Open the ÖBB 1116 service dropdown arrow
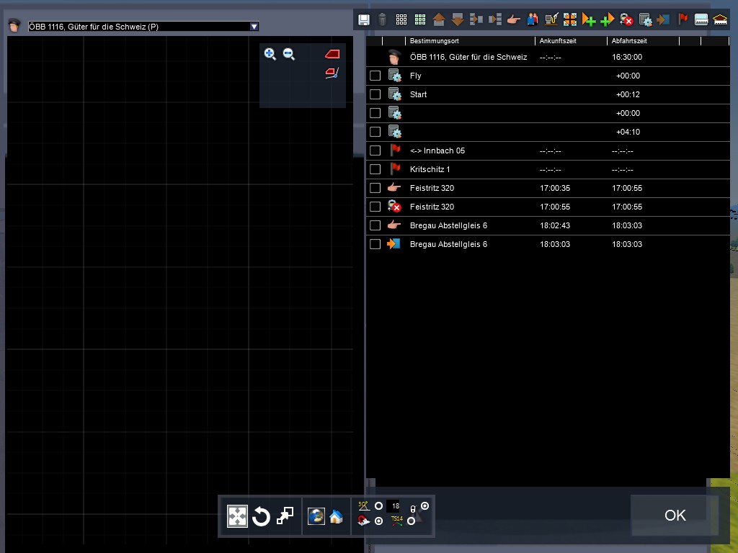 [254, 27]
